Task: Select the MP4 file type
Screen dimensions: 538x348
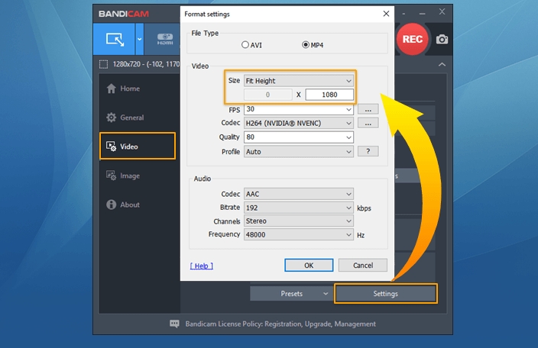Action: click(313, 45)
